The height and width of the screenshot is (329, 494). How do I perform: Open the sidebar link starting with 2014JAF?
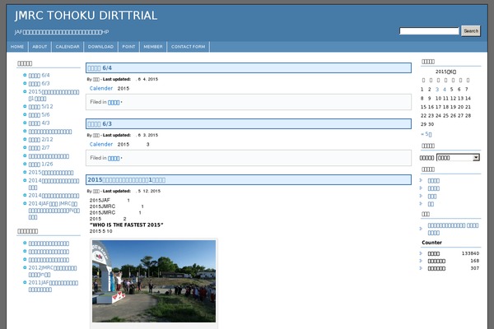(x=54, y=211)
